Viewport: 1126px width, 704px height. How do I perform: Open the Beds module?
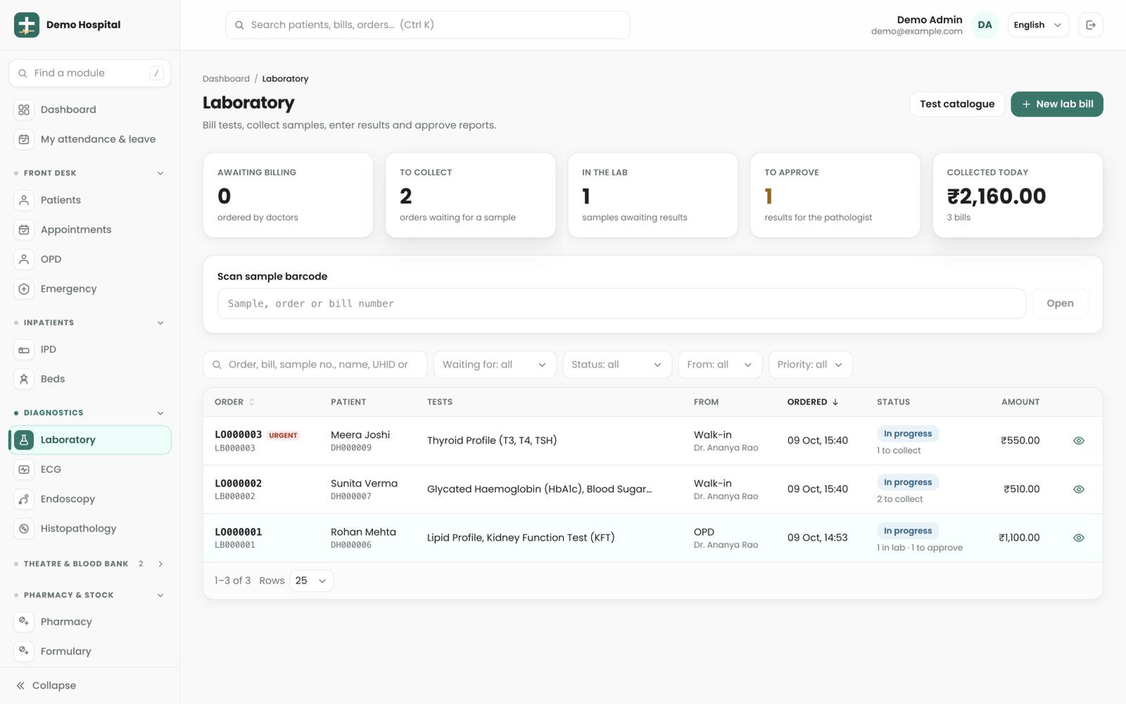point(90,379)
